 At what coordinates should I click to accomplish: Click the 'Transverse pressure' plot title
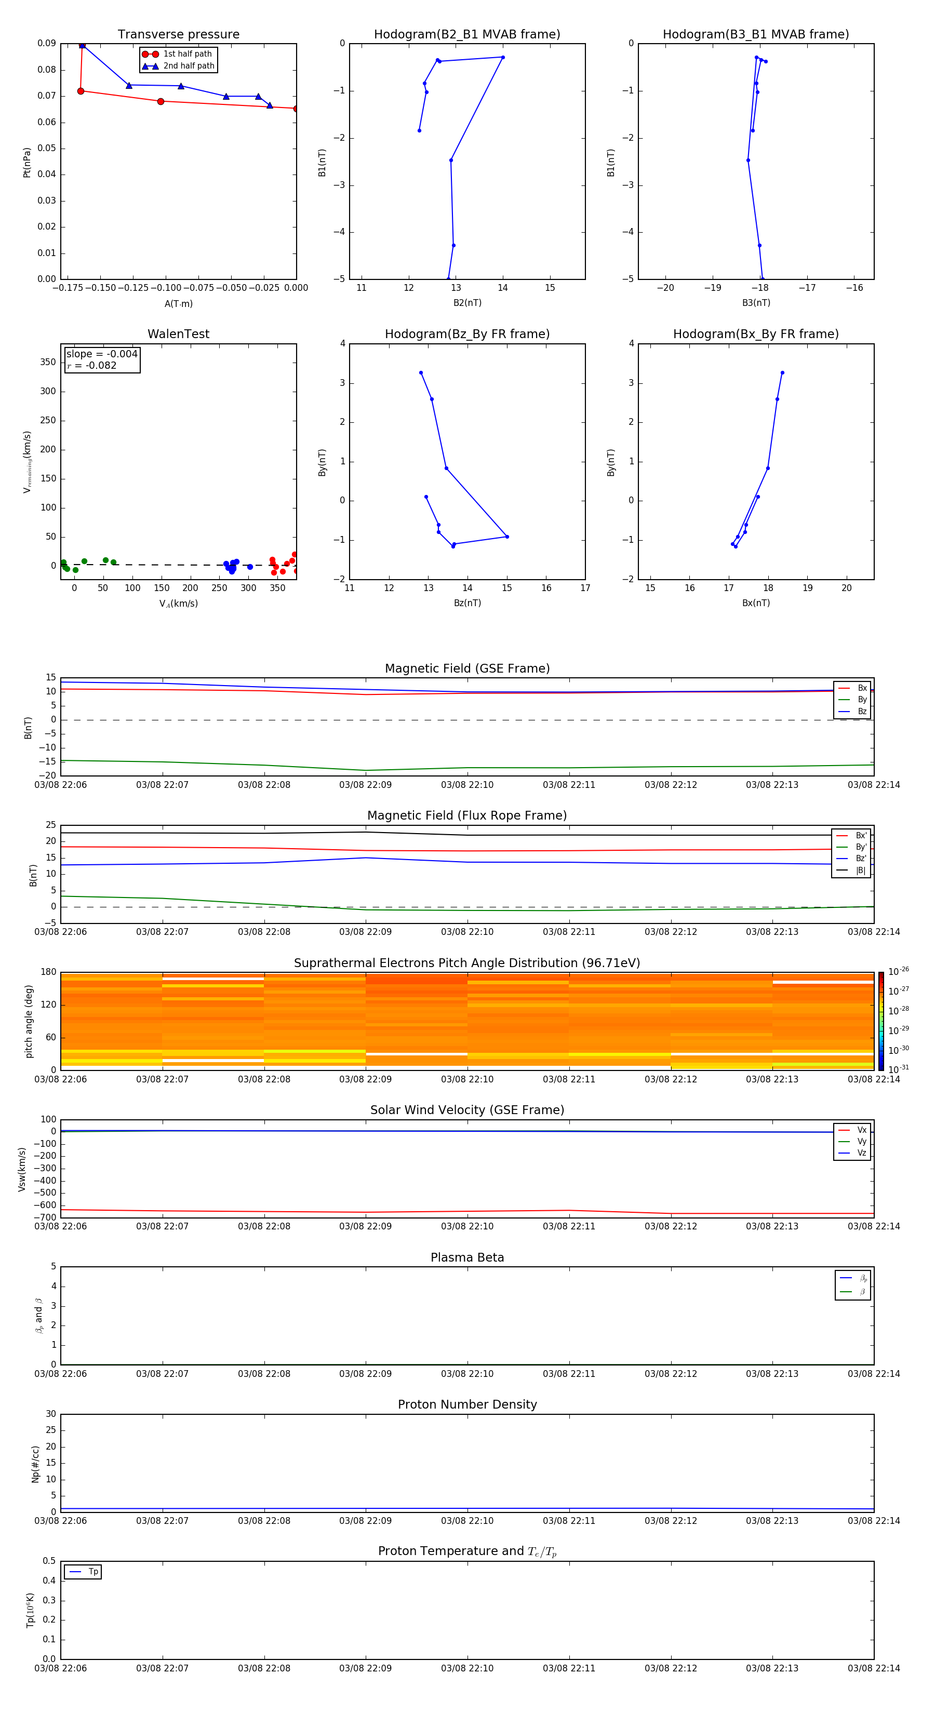[x=178, y=35]
